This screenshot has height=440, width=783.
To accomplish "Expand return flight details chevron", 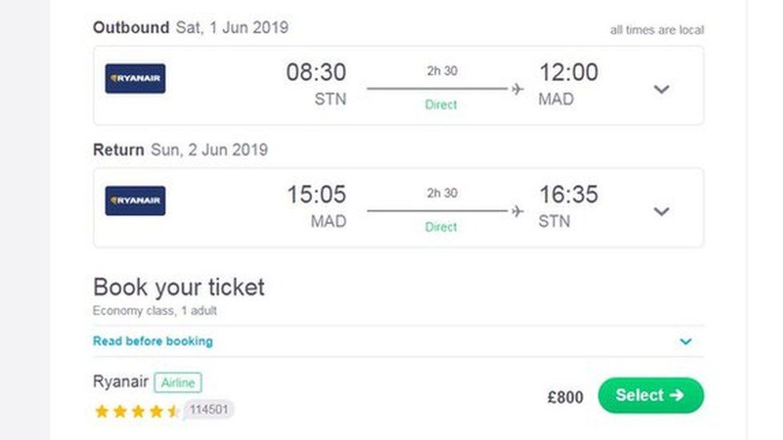I will pos(661,212).
